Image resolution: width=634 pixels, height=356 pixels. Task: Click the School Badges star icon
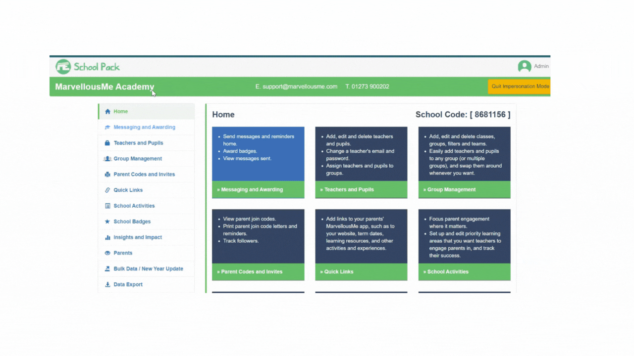pyautogui.click(x=107, y=222)
